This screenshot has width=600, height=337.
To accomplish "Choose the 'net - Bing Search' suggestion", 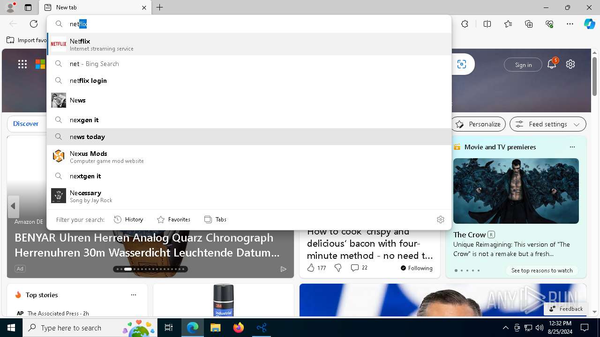I will tap(249, 64).
